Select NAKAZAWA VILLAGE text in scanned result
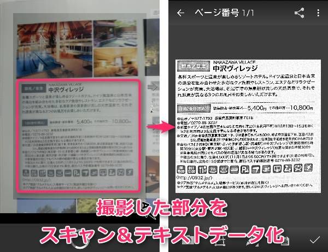The image size is (328, 252). [235, 62]
